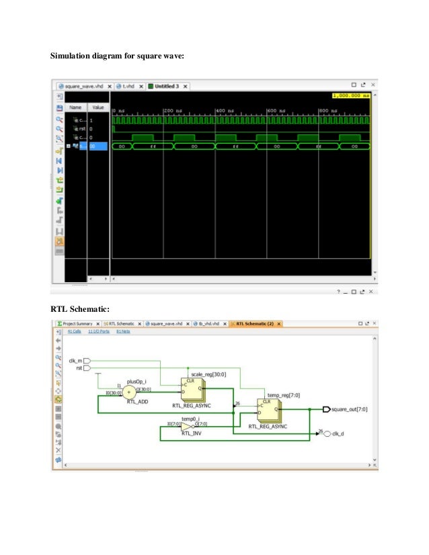Click the Go to Cursor icon in waveform toolbar
The width and height of the screenshot is (429, 555).
(60, 151)
